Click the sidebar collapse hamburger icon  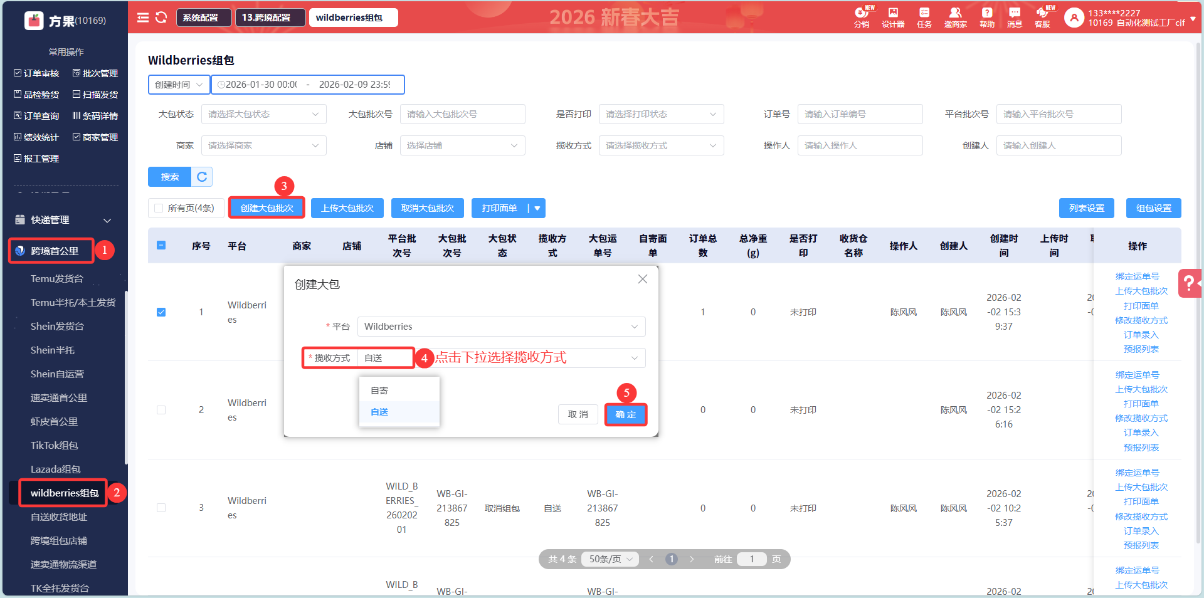click(x=143, y=18)
